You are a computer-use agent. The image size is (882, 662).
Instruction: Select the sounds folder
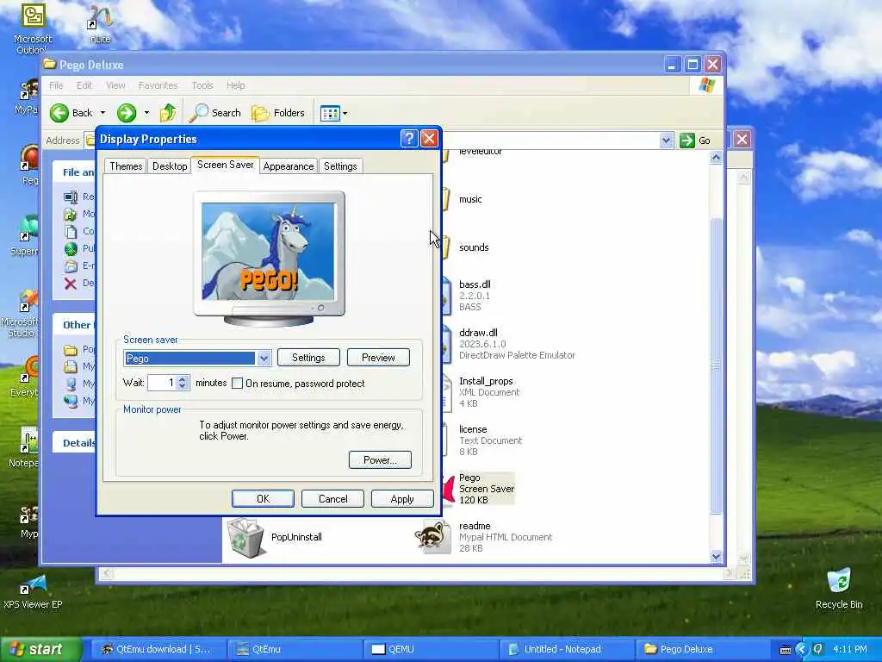click(x=473, y=247)
